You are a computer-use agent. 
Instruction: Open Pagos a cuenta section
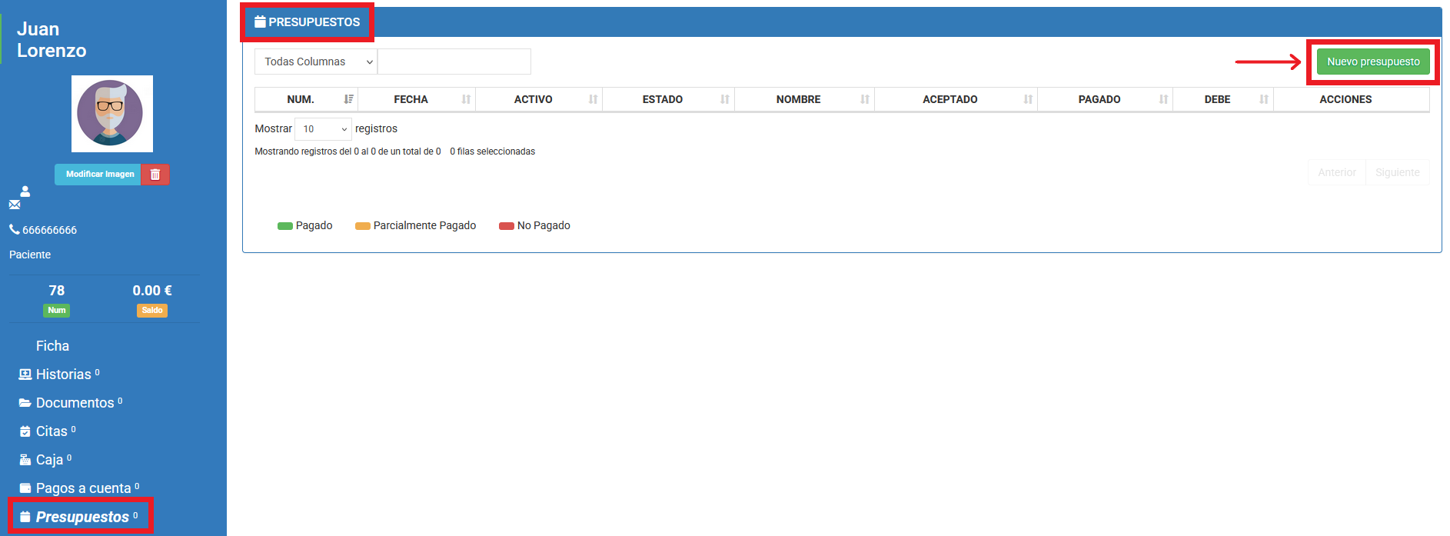click(x=84, y=488)
